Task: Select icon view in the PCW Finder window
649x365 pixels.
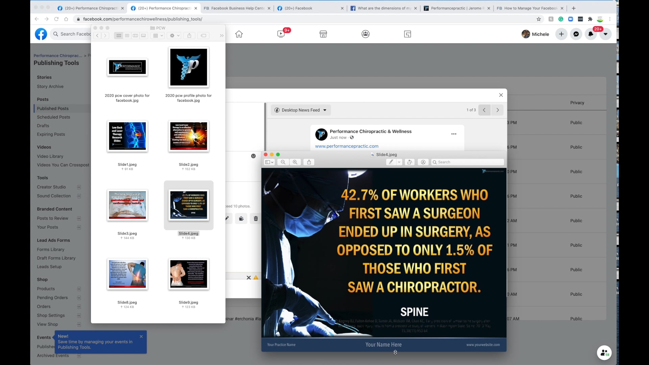Action: 118,35
